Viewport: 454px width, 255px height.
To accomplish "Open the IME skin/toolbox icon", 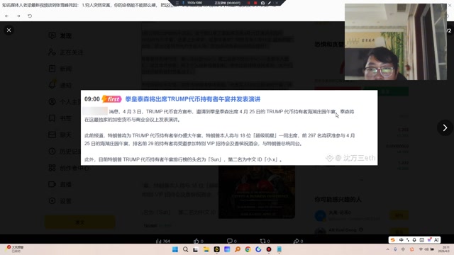I will pyautogui.click(x=429, y=240).
